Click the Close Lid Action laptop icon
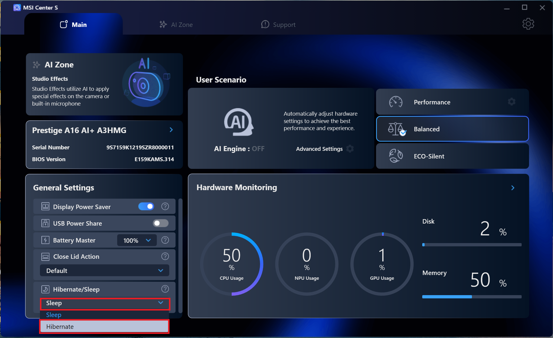The image size is (553, 338). coord(45,256)
